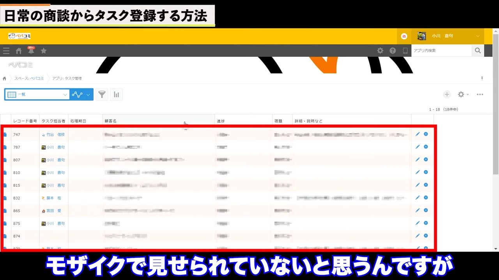This screenshot has height=280, width=499.
Task: Click the mobile view phone icon
Action: (x=405, y=51)
